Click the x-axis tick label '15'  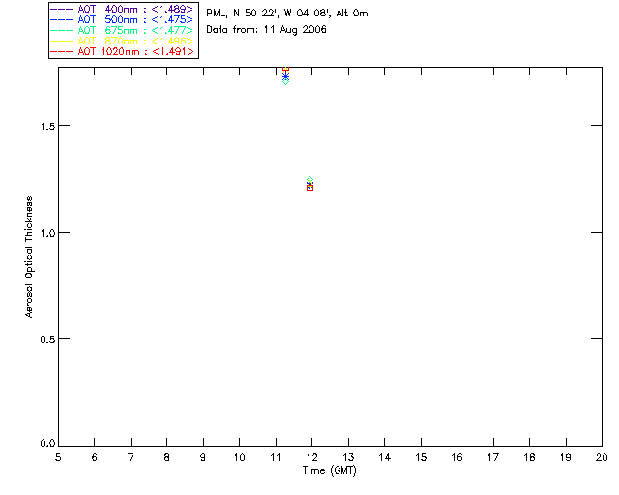coord(421,457)
